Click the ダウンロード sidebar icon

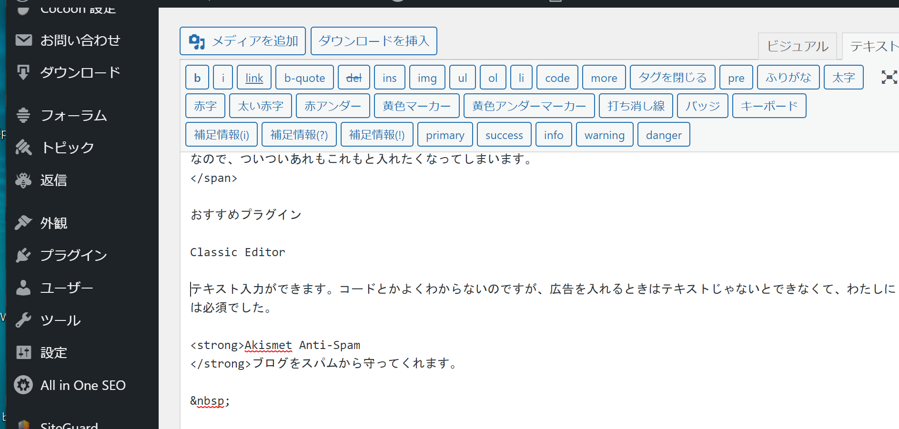tap(23, 72)
